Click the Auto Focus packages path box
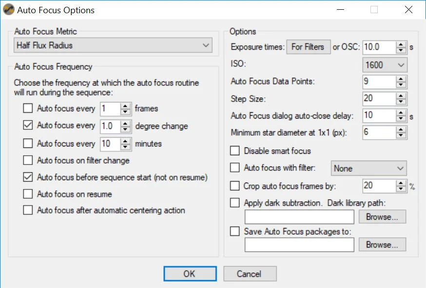The image size is (426, 288). 299,245
